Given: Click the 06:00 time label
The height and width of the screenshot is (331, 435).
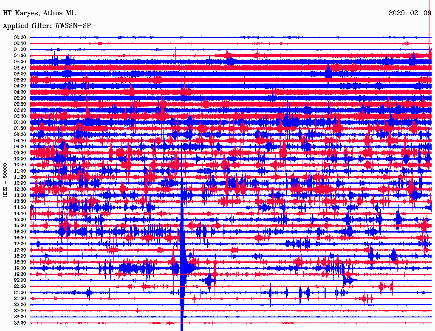Looking at the screenshot, I should click(20, 110).
